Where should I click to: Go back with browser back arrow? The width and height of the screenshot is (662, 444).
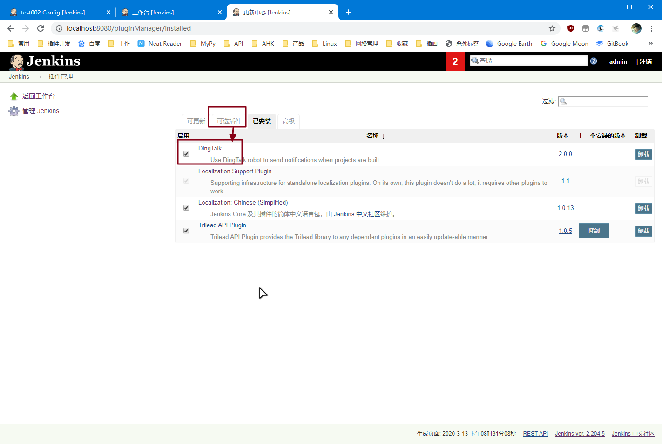(x=11, y=28)
